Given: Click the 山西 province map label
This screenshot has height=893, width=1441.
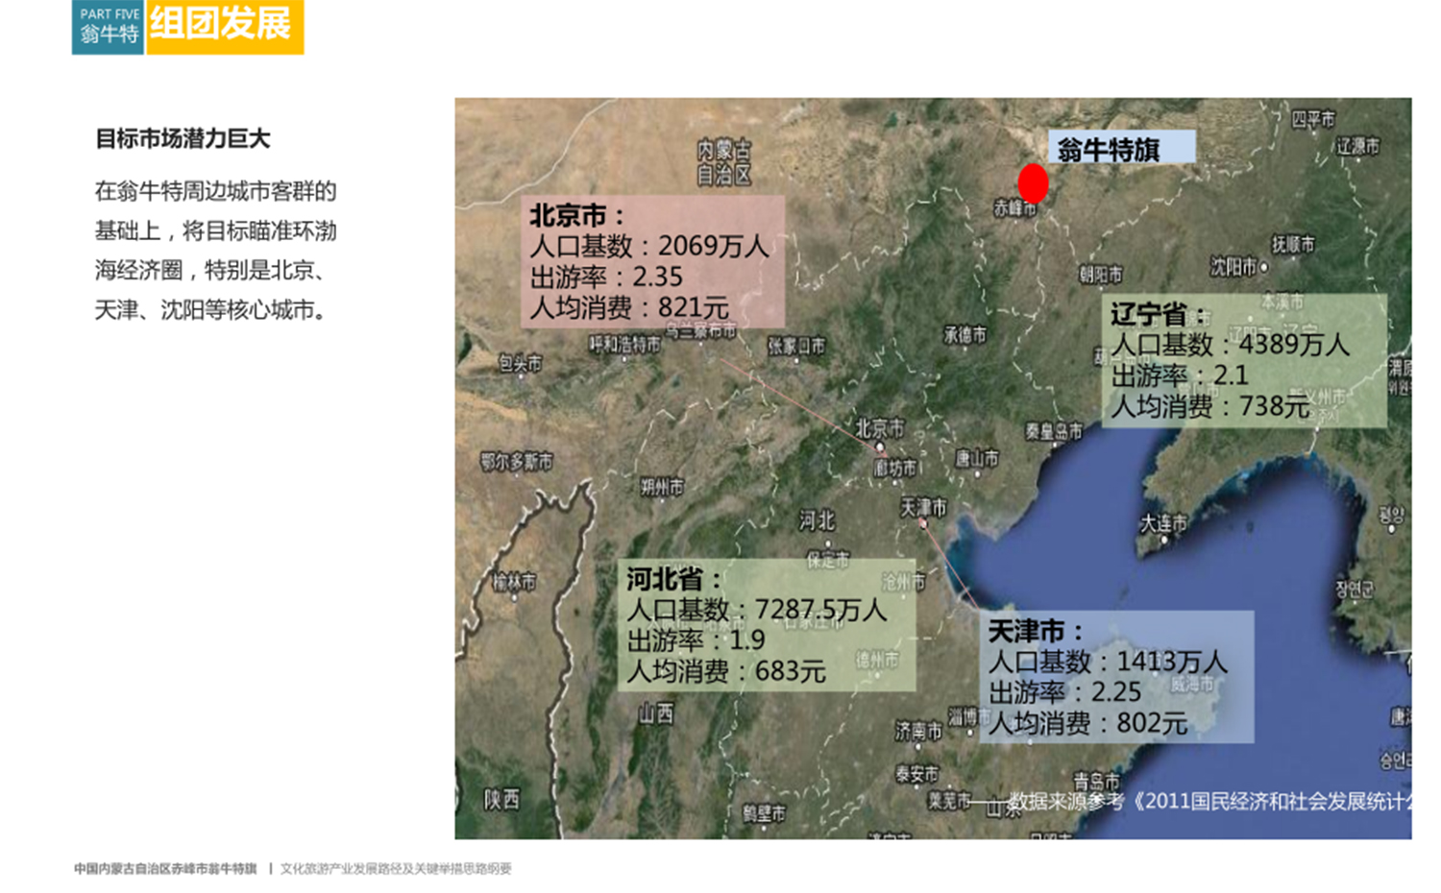Looking at the screenshot, I should coord(657,714).
